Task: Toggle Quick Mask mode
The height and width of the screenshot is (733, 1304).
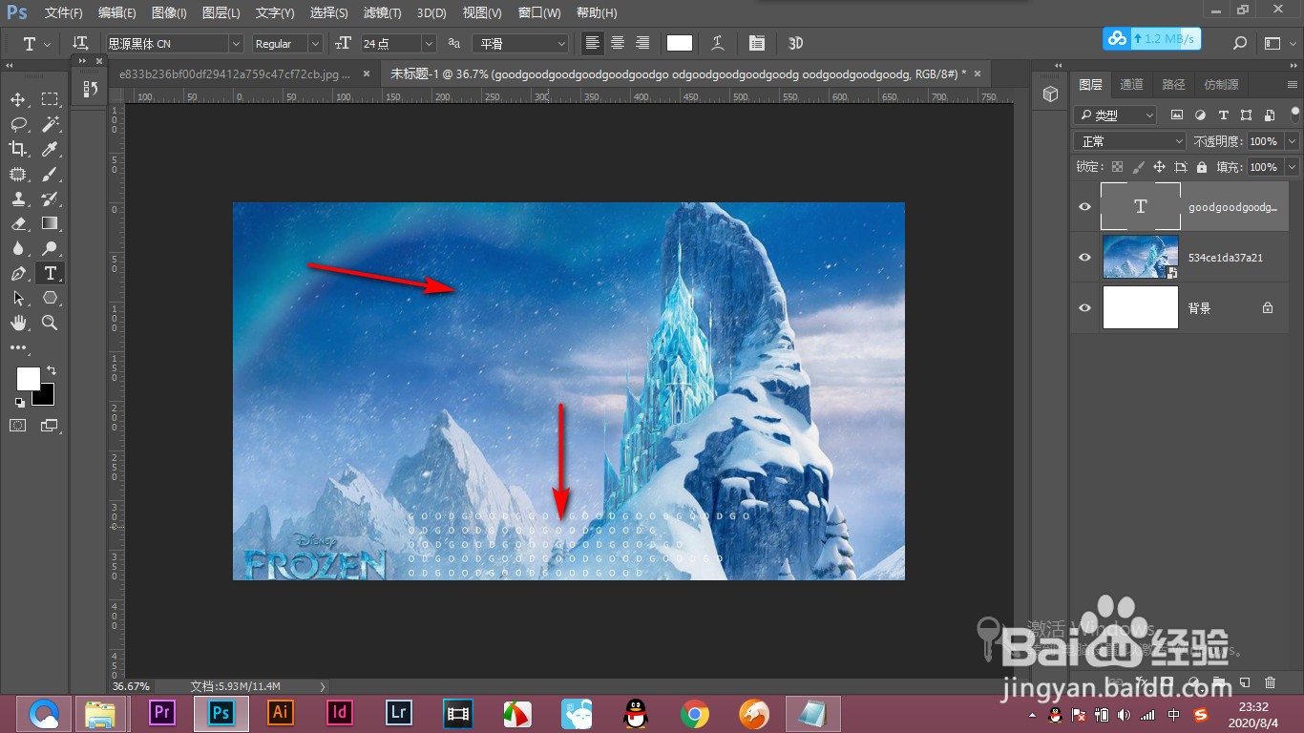Action: [18, 425]
